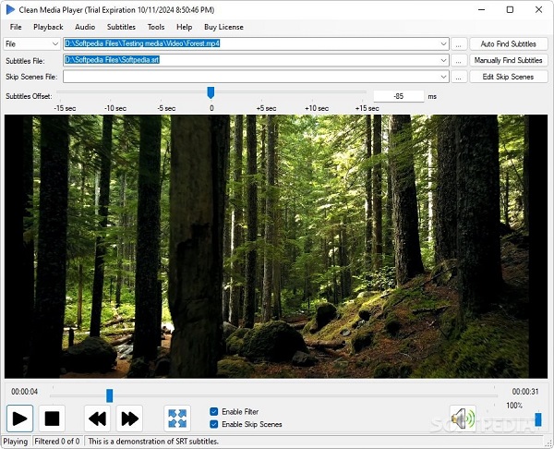Click the +15 sec offset label

(x=367, y=108)
